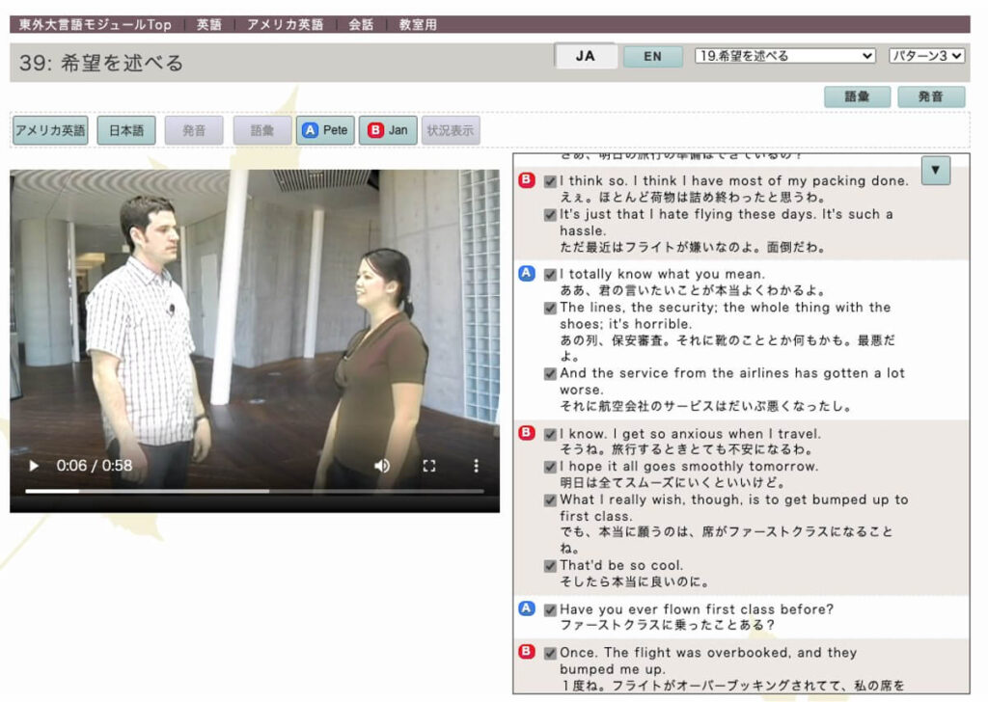
Task: Click the 日本語 subtitle button
Action: (125, 130)
